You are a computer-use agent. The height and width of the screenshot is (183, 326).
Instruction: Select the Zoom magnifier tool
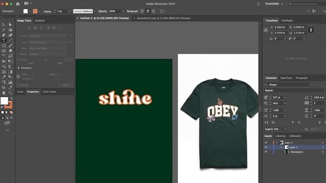10,93
